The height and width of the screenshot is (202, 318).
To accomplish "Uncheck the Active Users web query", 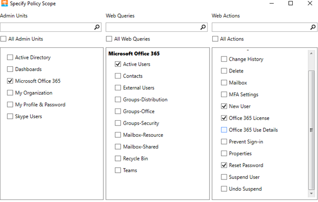I will tap(118, 64).
